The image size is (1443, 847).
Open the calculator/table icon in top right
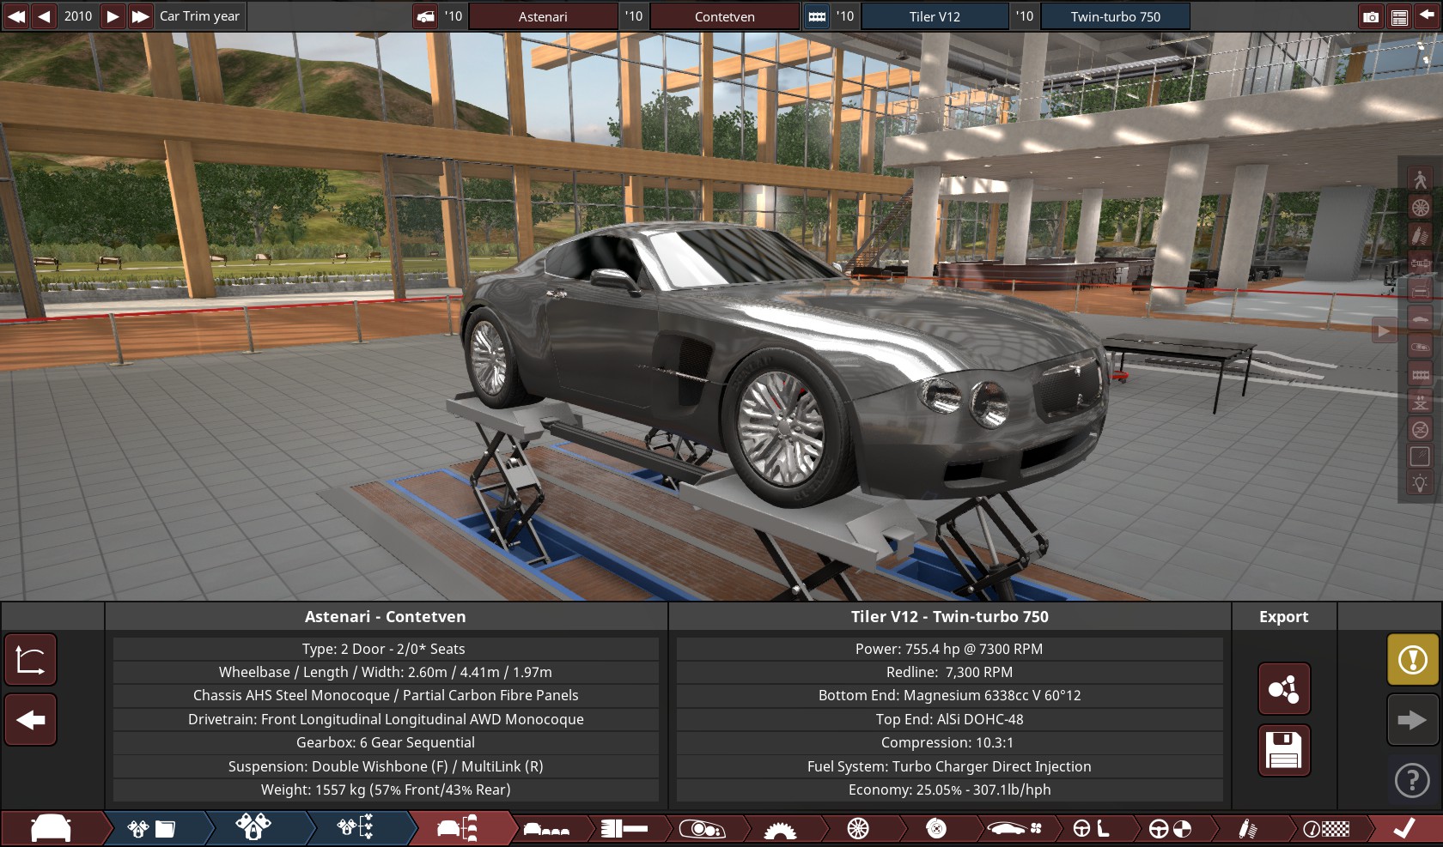1399,17
